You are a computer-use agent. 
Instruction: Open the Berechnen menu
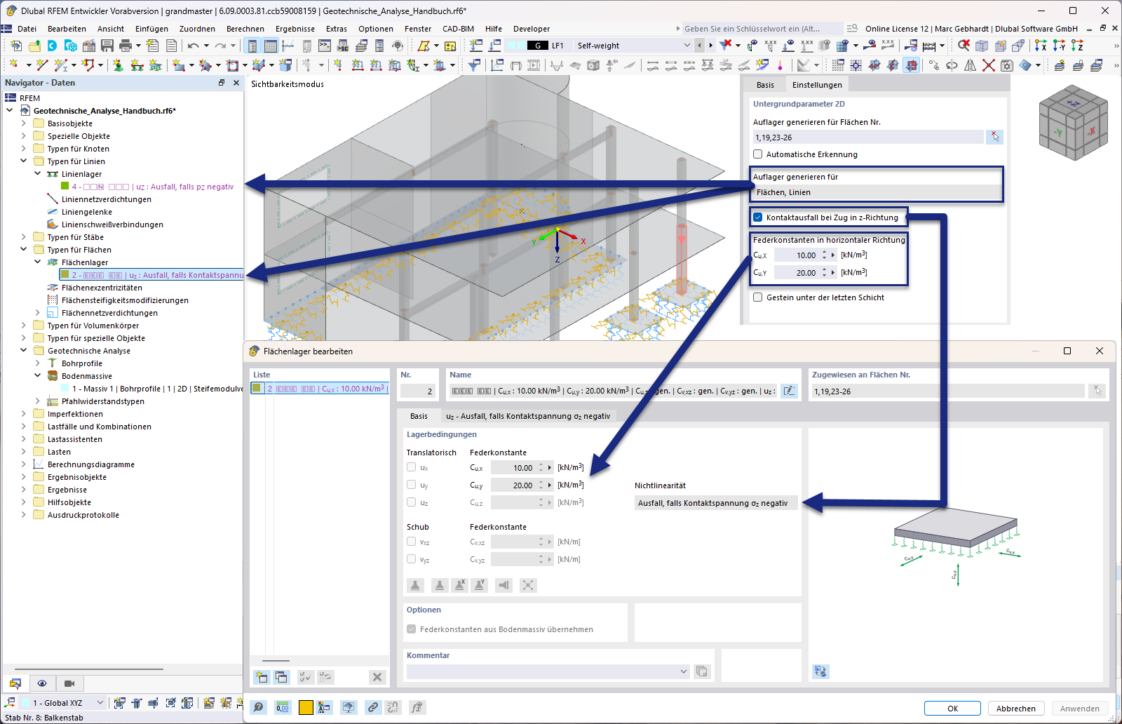click(x=245, y=29)
